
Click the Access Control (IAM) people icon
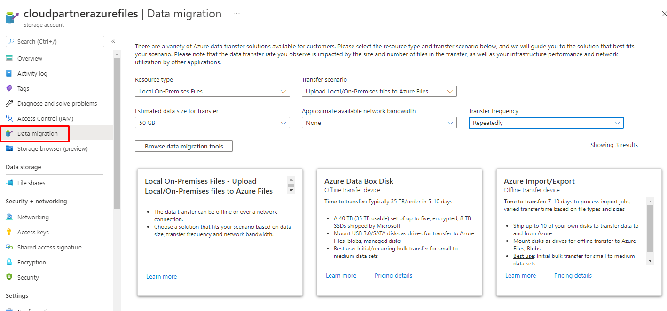point(9,118)
